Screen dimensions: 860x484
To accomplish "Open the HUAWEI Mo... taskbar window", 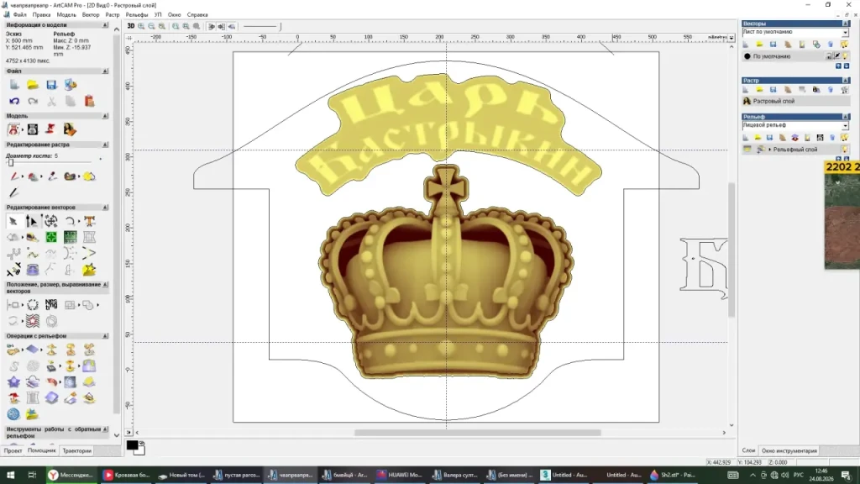I will click(x=399, y=476).
